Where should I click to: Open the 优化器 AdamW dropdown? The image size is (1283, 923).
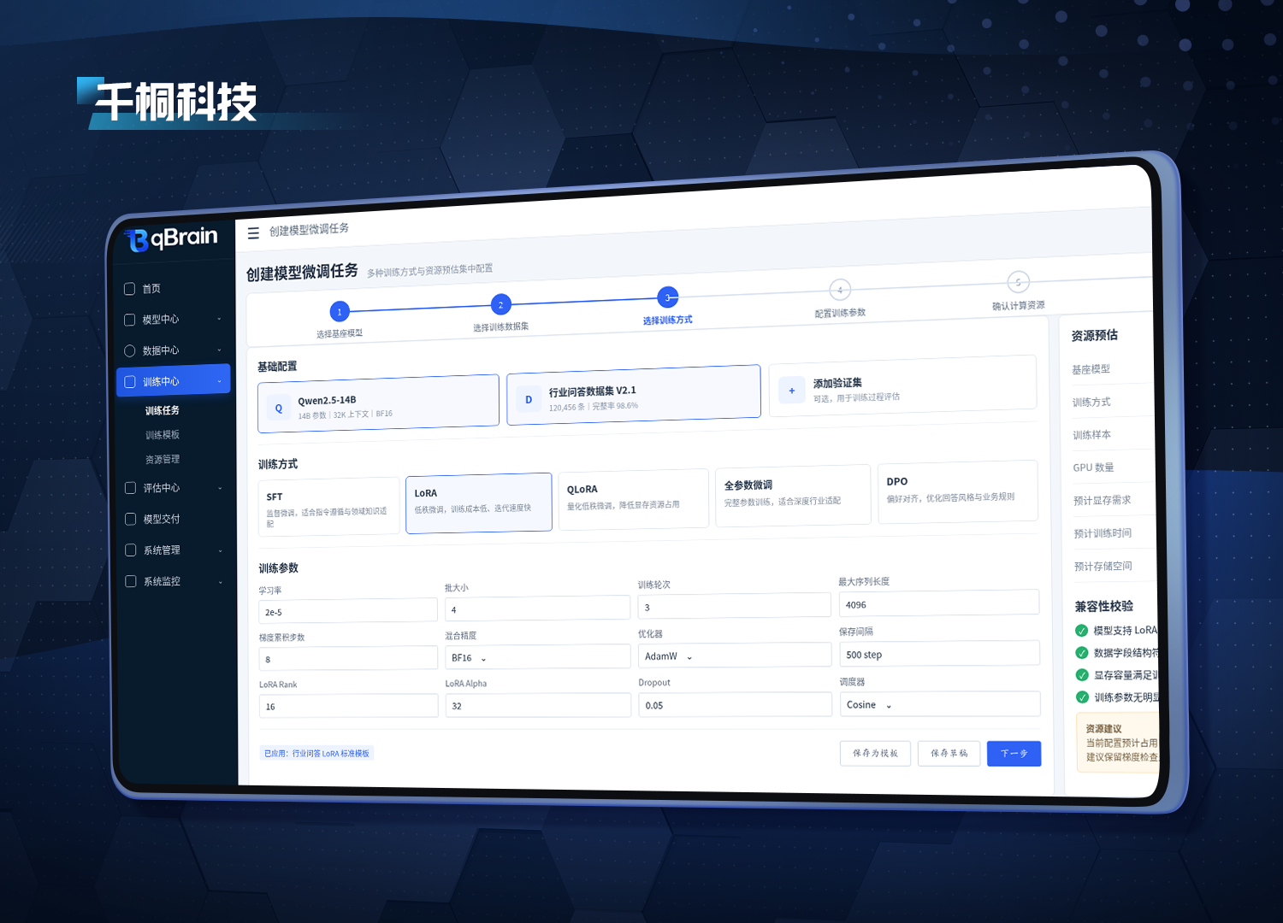tap(735, 656)
